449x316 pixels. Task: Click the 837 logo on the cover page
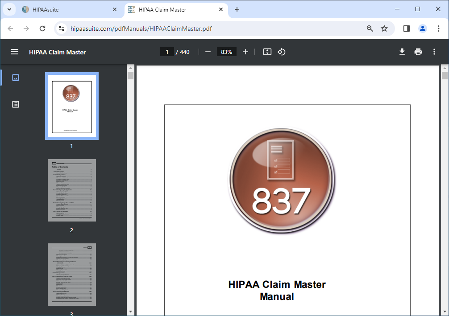click(282, 181)
